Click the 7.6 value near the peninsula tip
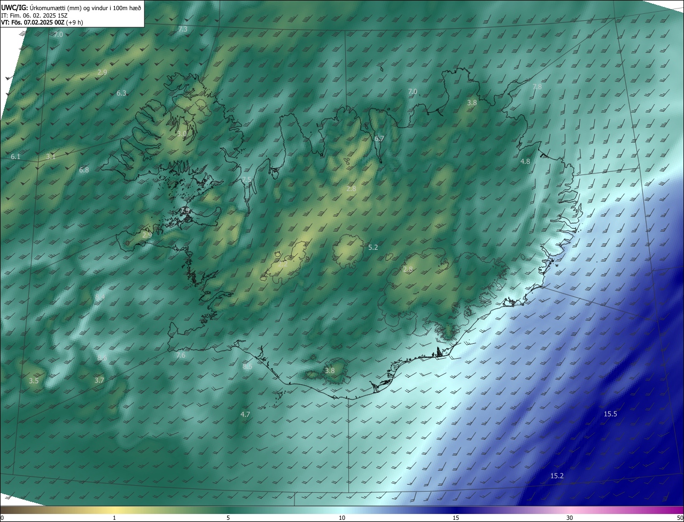The height and width of the screenshot is (522, 684). point(181,355)
